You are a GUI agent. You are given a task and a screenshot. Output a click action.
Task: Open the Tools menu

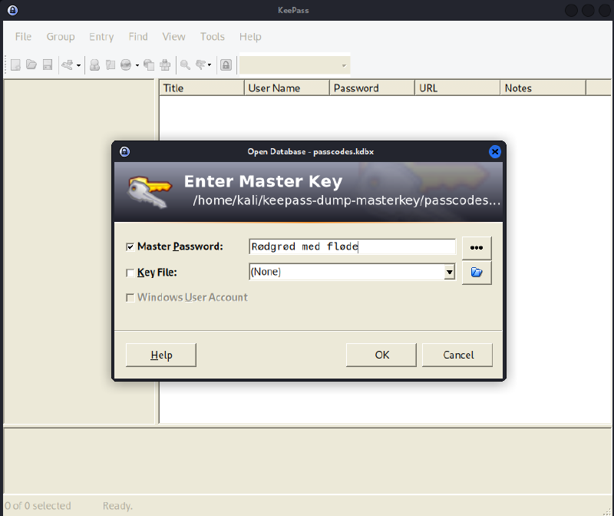(x=213, y=37)
